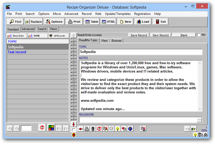Click the notes scrollbar down arrow
The width and height of the screenshot is (215, 144).
point(200,109)
